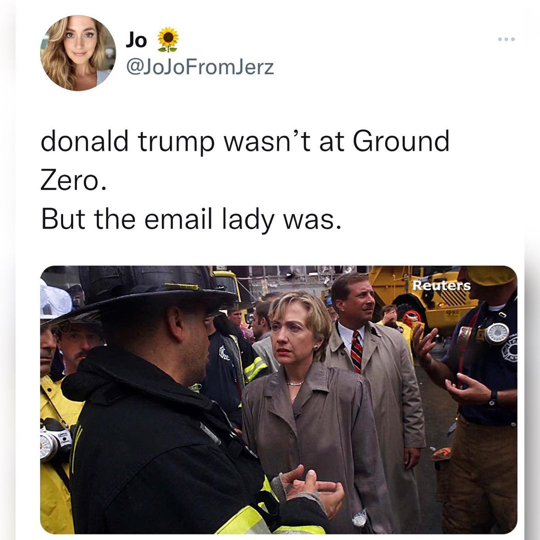Image resolution: width=540 pixels, height=540 pixels.
Task: Select the line 'But the email lady was.'
Action: (191, 219)
